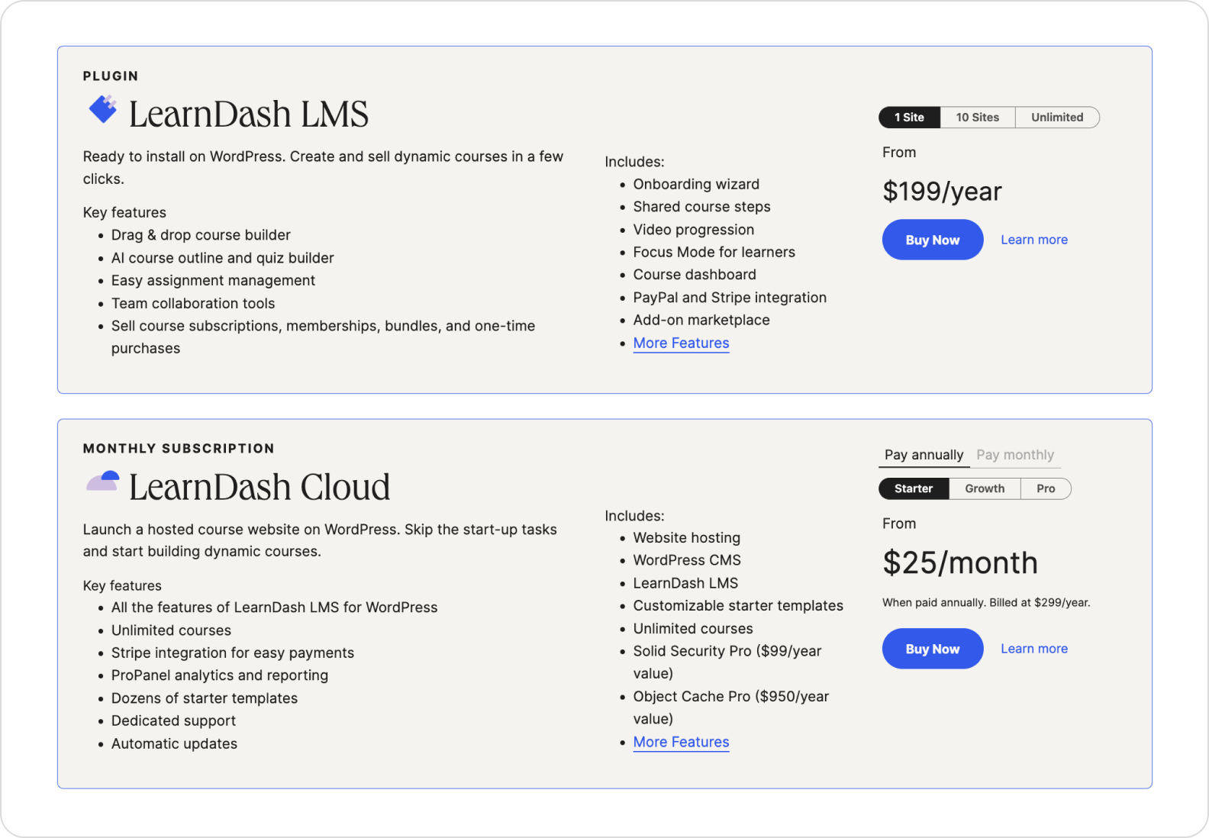Click the LearnDash Cloud heading
The image size is (1209, 838).
click(x=259, y=487)
